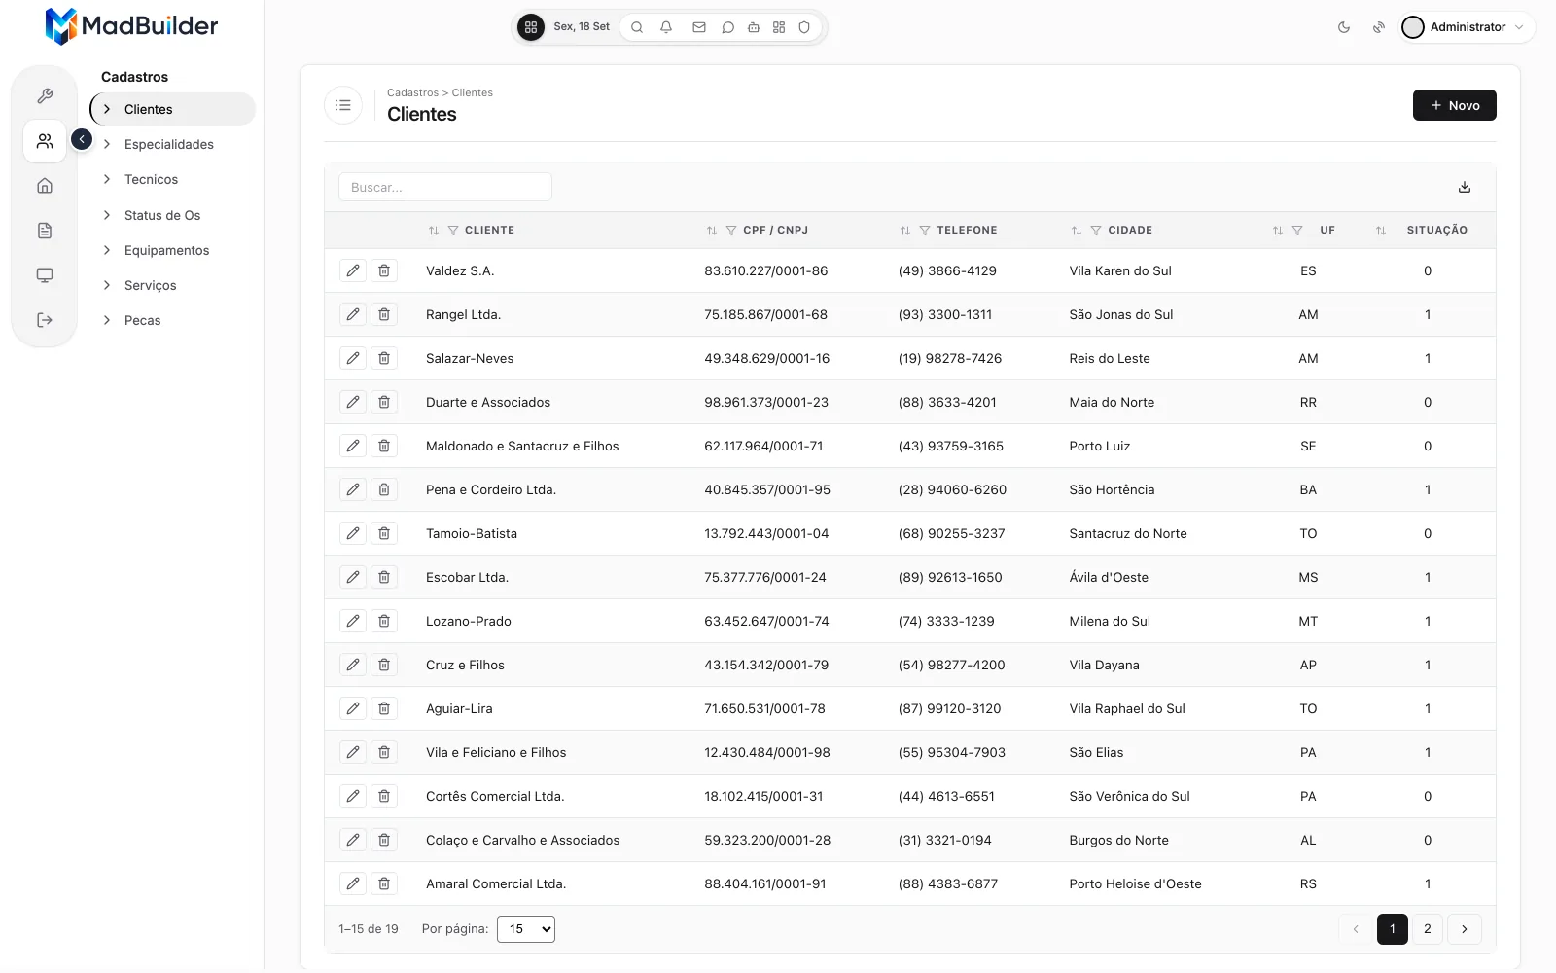
Task: Click the satellite broadcast icon in header
Action: (x=1379, y=27)
